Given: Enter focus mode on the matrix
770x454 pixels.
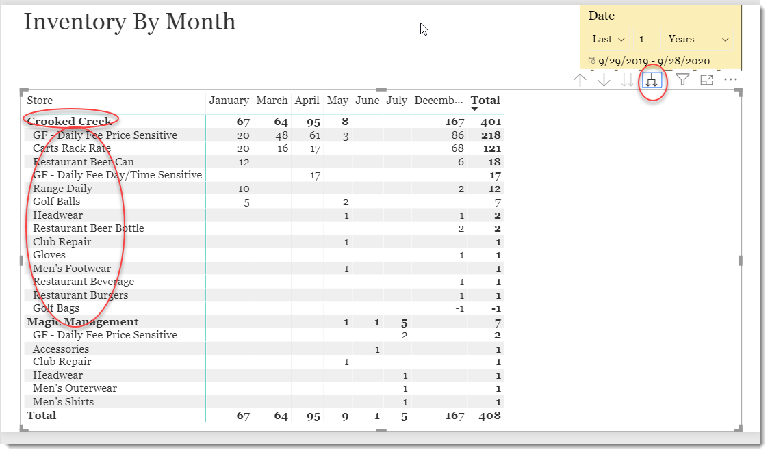Looking at the screenshot, I should coord(706,80).
